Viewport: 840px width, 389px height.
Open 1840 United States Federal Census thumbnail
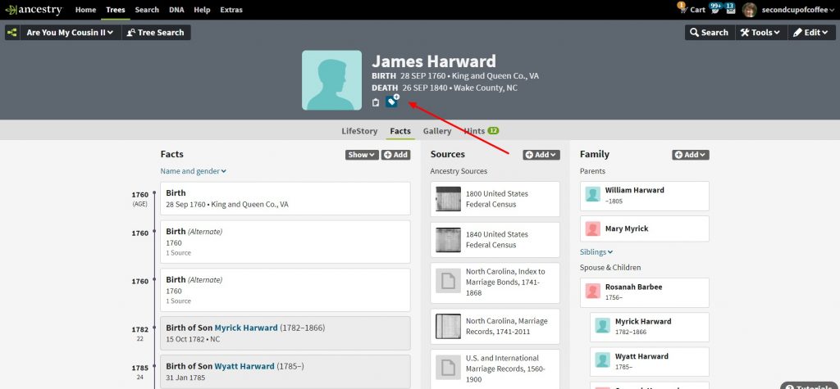tap(448, 240)
